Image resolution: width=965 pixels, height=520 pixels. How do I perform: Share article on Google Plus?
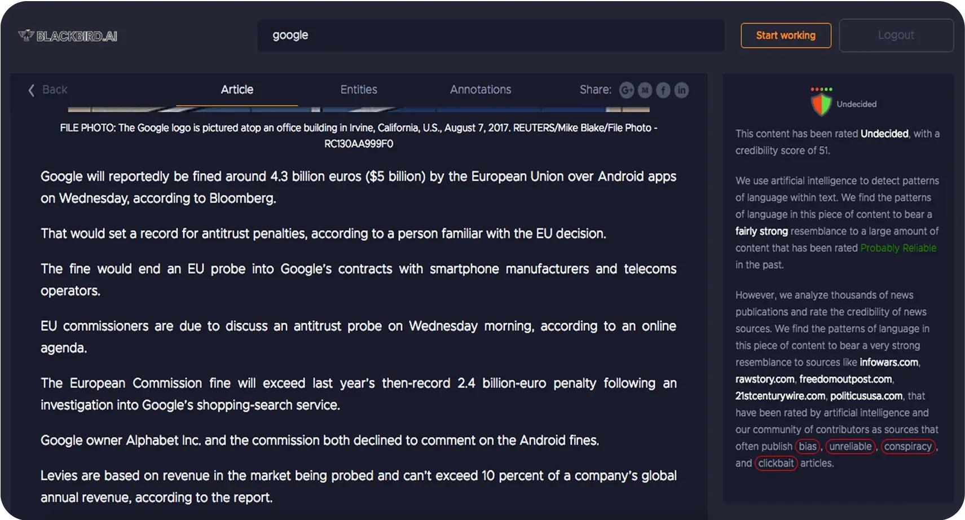pos(627,90)
